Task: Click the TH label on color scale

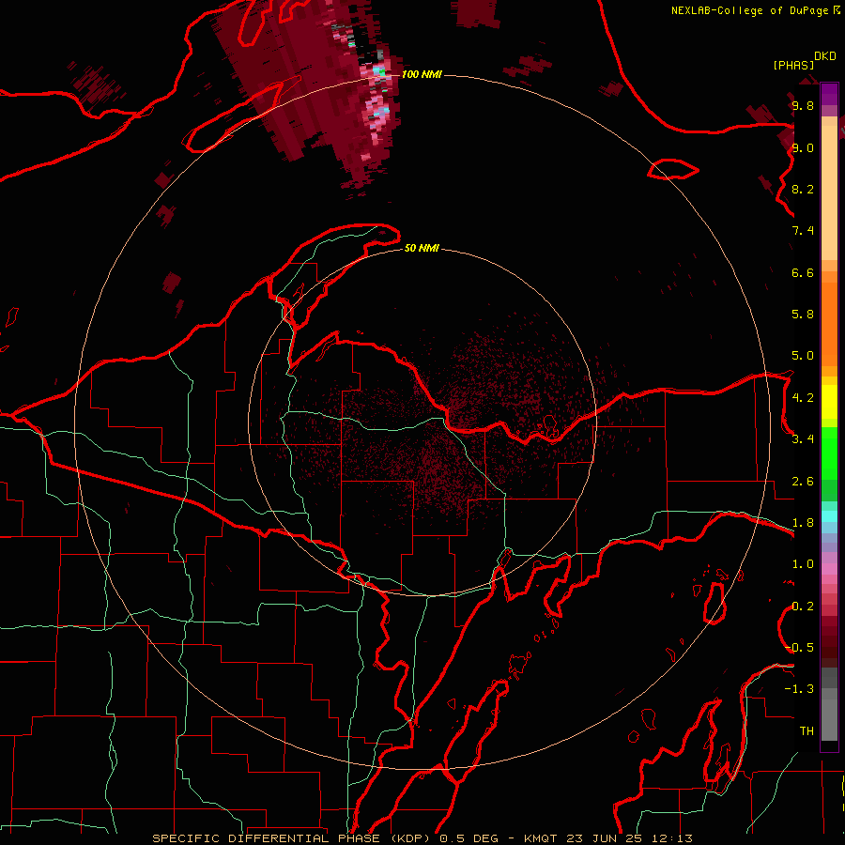Action: (x=807, y=731)
